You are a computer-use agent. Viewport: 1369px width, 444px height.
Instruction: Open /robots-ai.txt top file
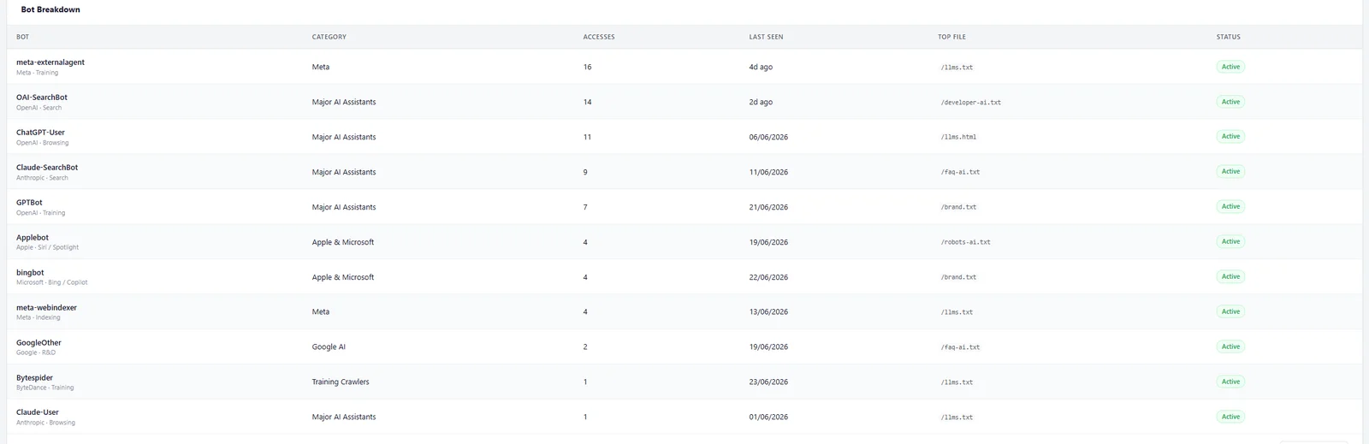(966, 242)
